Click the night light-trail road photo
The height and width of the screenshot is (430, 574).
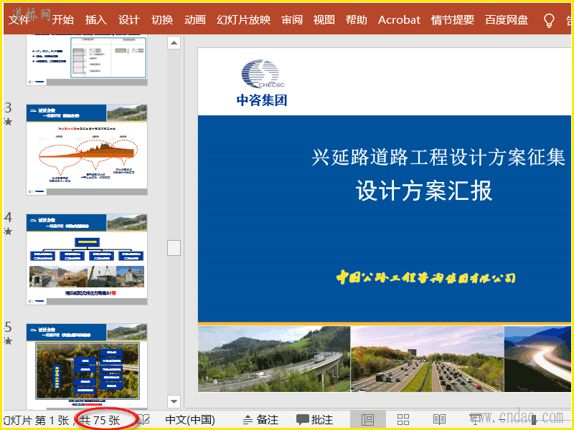click(x=537, y=359)
